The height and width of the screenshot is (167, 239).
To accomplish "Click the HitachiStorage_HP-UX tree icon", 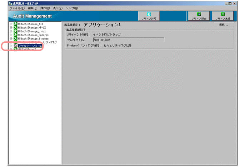I will click(x=16, y=27).
